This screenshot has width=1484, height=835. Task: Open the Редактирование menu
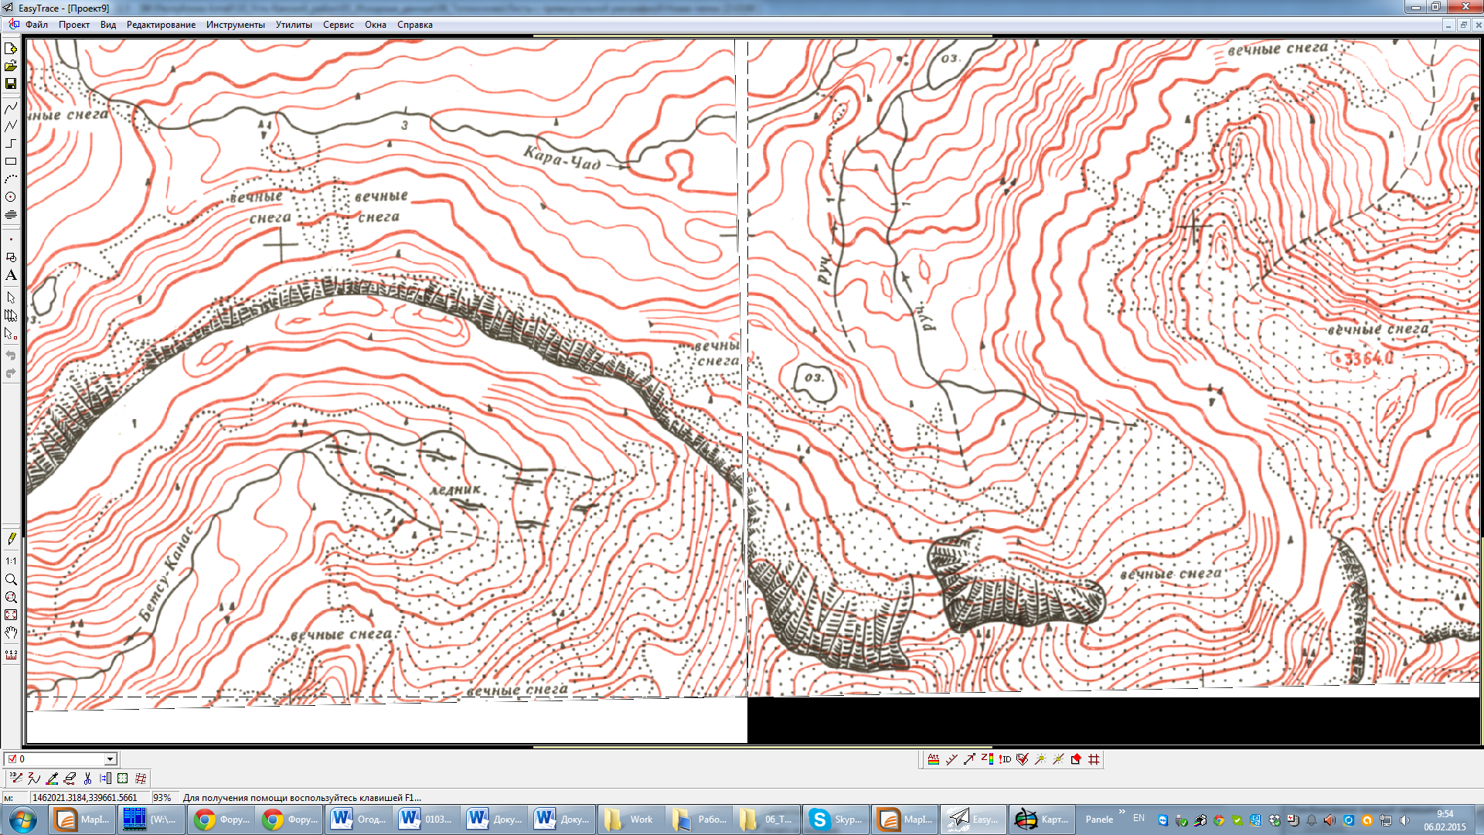click(x=161, y=25)
